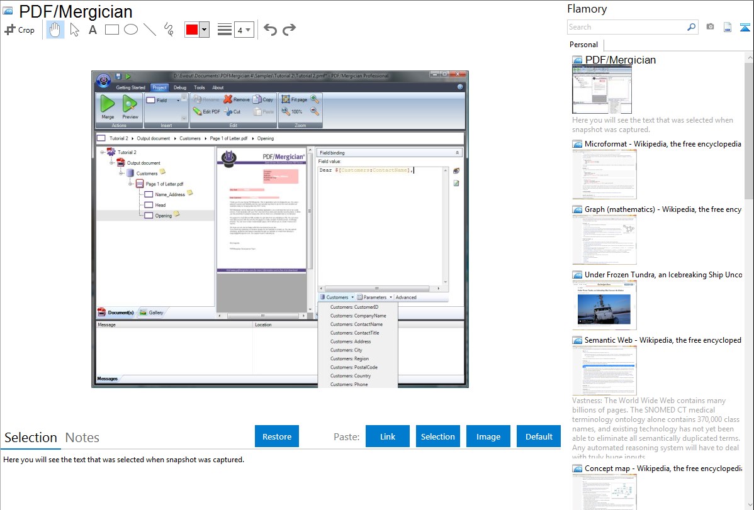Open the Getting Started ribbon tab

click(130, 87)
